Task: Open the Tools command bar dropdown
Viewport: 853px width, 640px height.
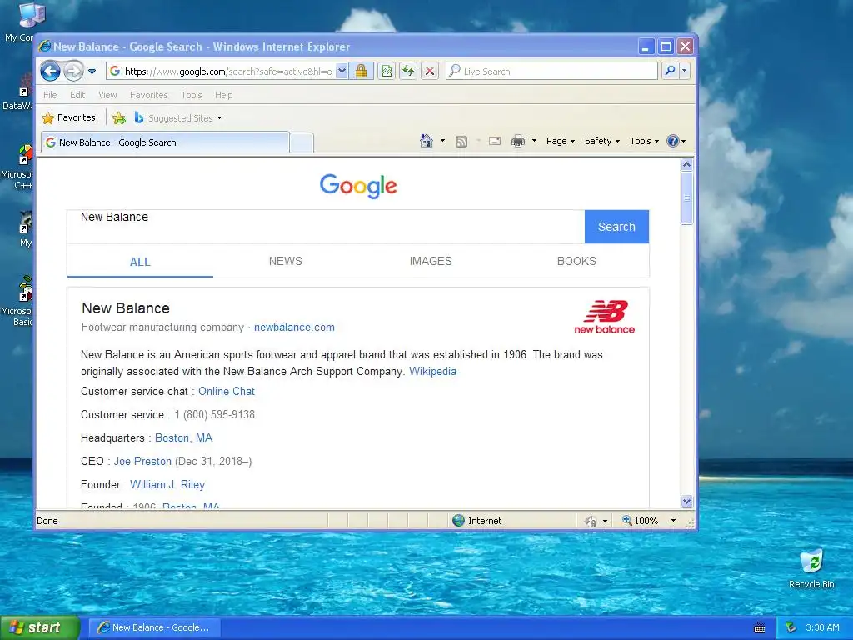Action: 645,141
